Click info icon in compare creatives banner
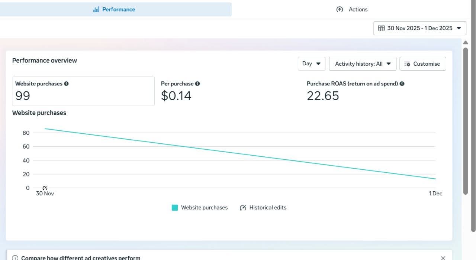This screenshot has height=260, width=476. tap(15, 258)
